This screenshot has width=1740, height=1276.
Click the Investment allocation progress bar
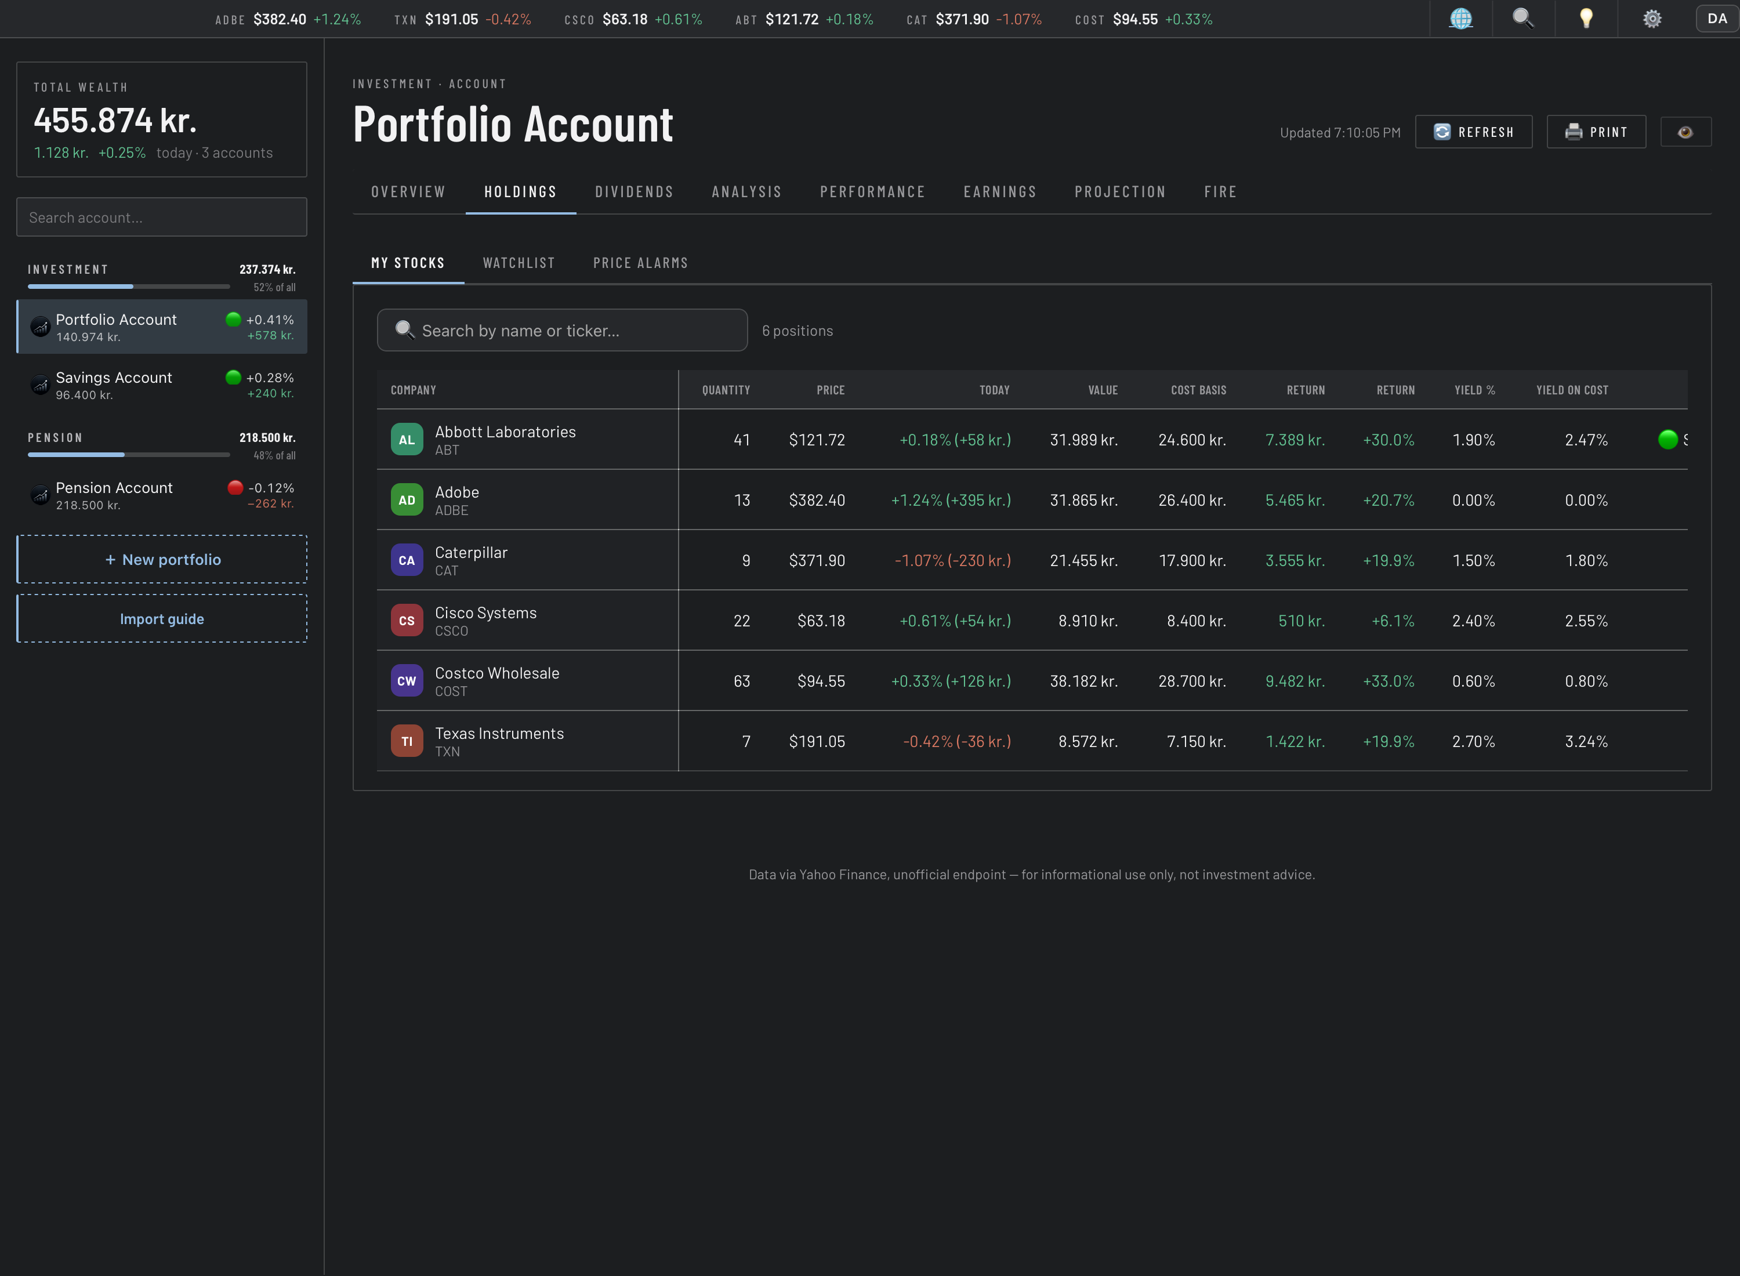(129, 287)
